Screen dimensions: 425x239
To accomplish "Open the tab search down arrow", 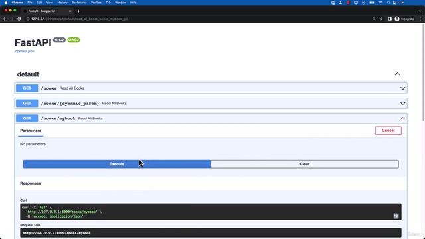I will (x=420, y=11).
